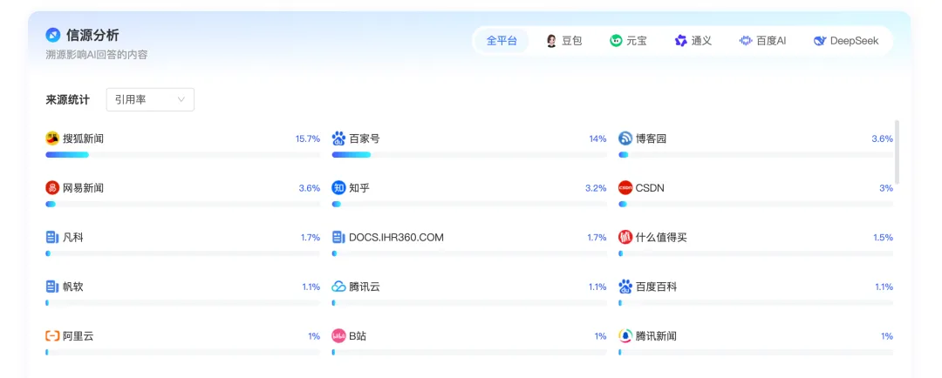The image size is (942, 378).
Task: Click the 帆软 source name
Action: 73,287
